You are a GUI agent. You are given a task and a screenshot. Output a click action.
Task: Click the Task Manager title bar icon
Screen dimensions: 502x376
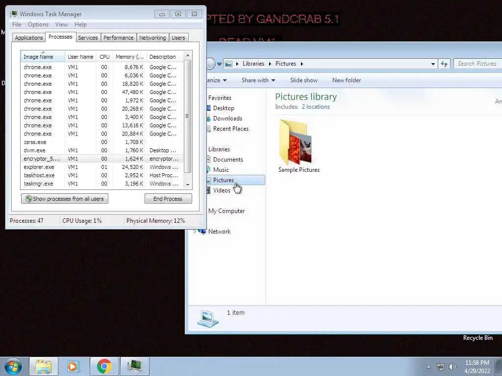(x=13, y=14)
